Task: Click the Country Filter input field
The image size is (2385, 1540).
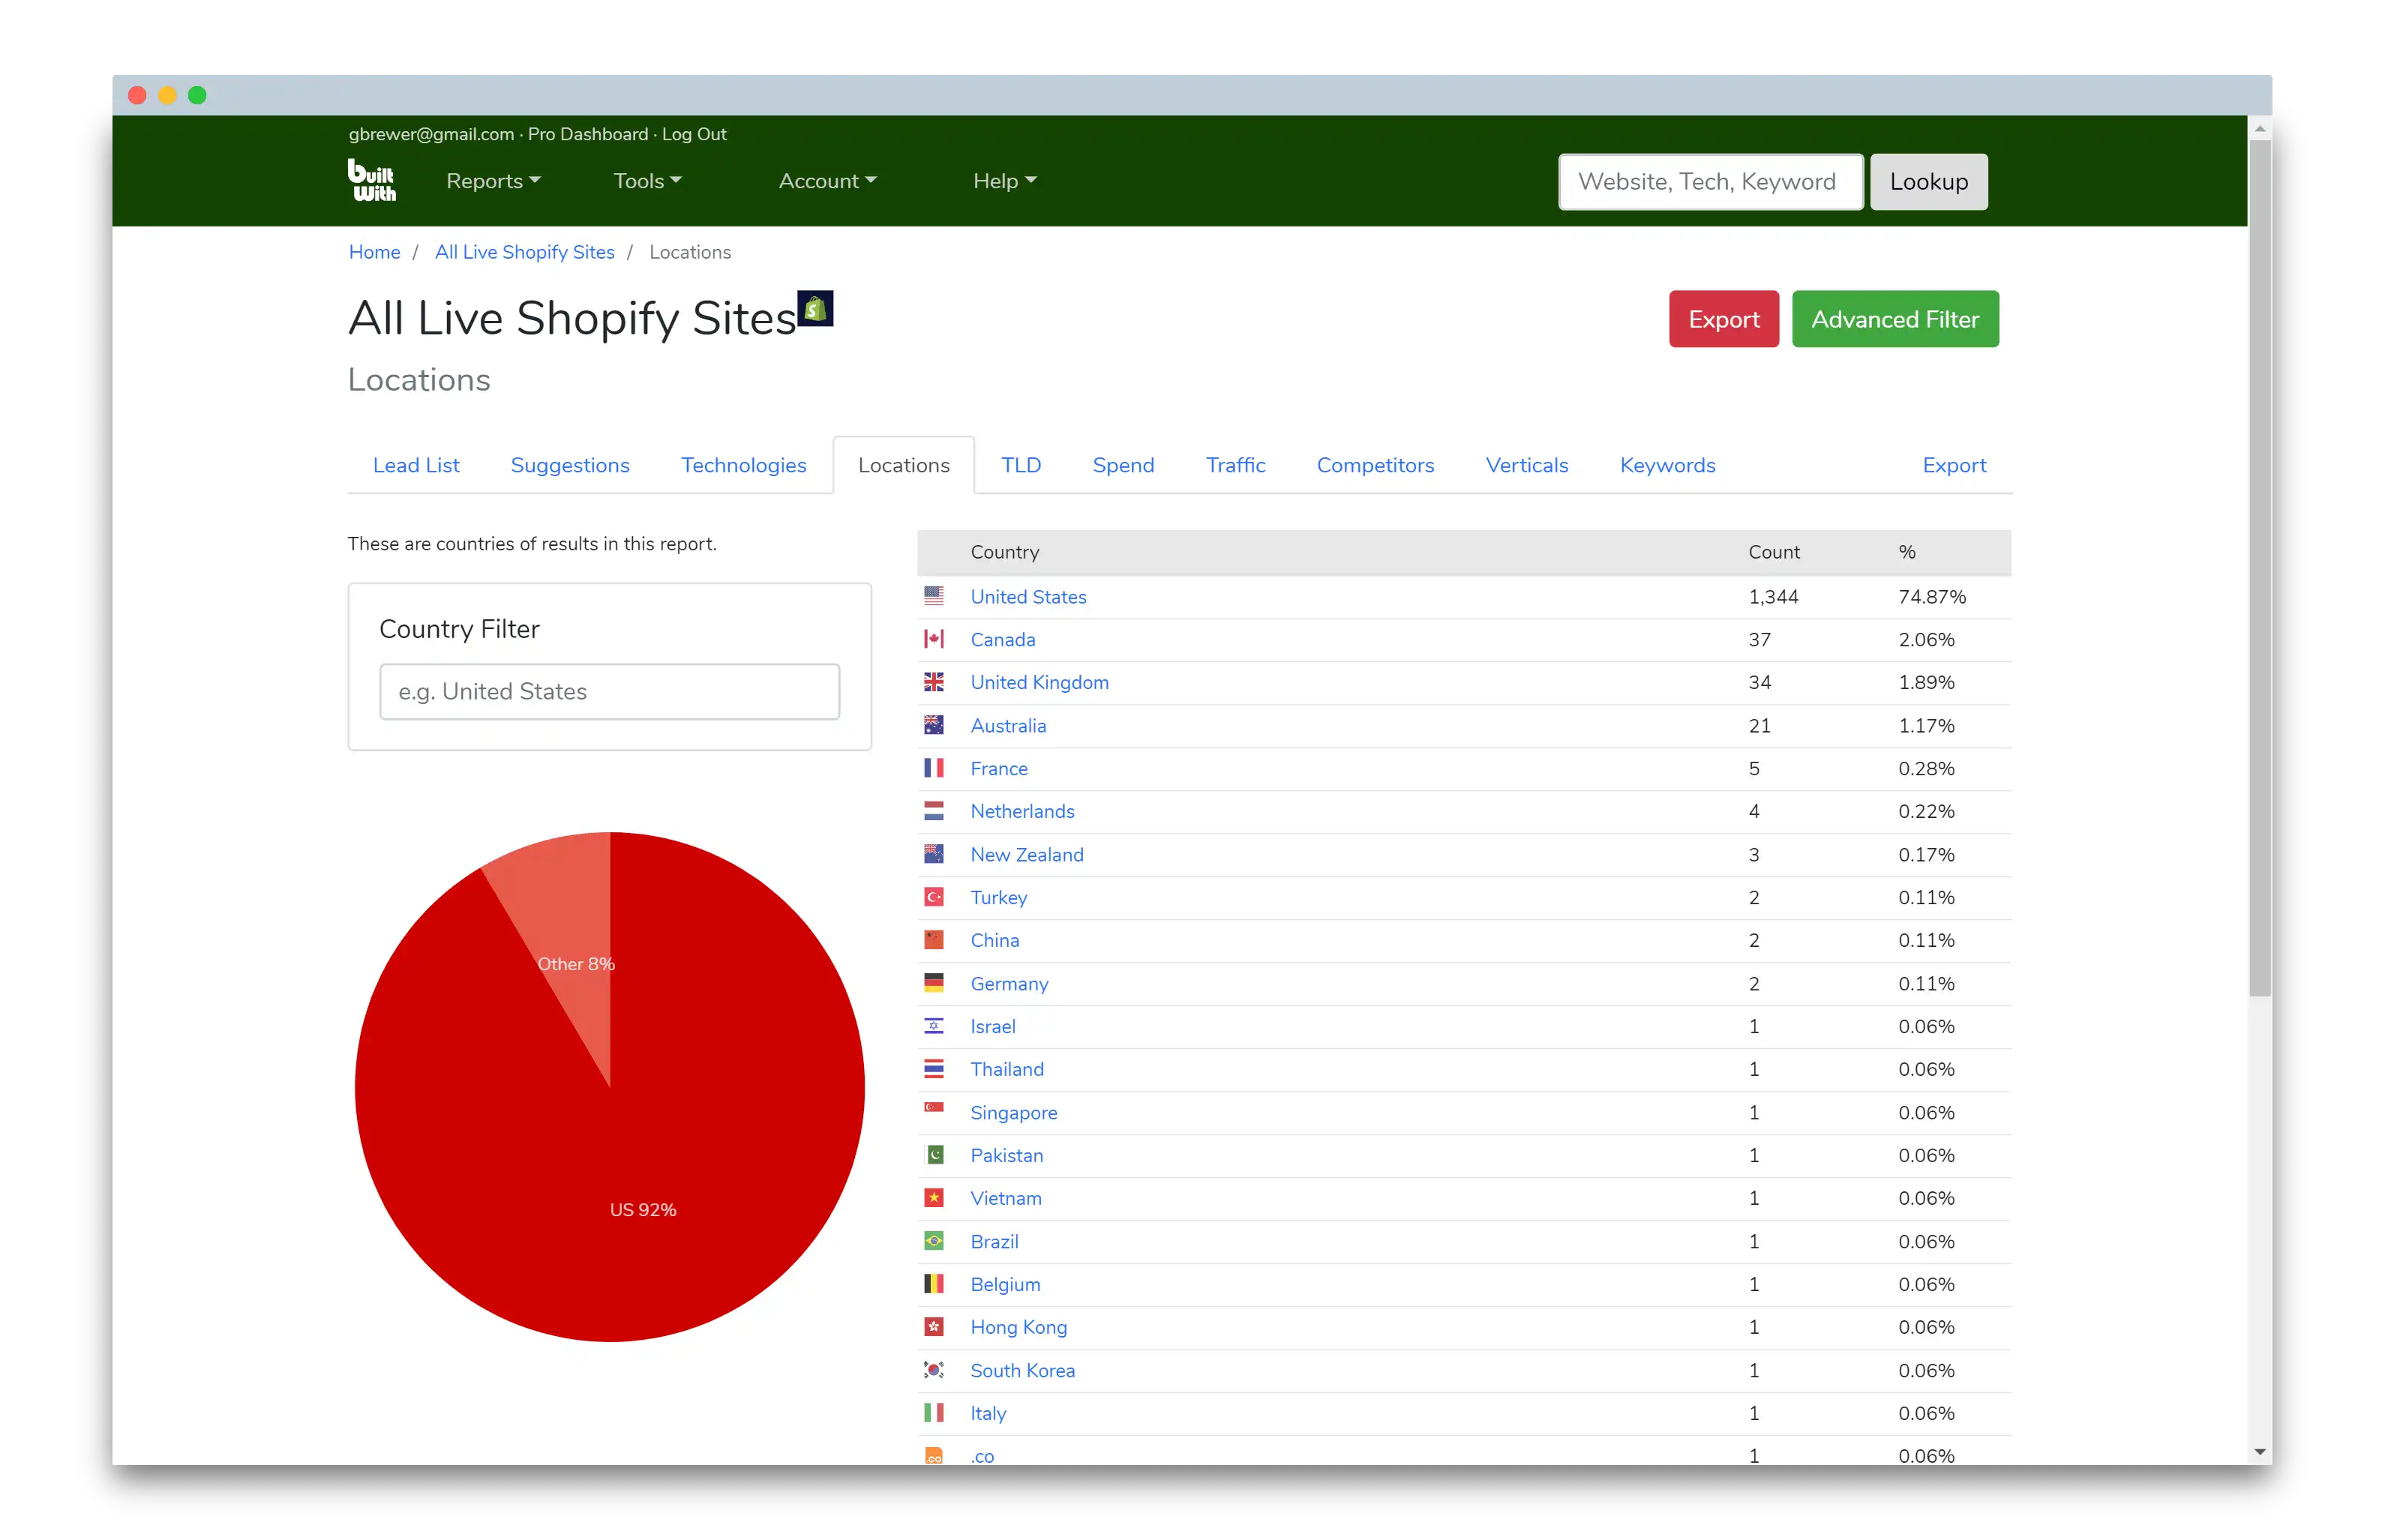Action: click(x=609, y=691)
